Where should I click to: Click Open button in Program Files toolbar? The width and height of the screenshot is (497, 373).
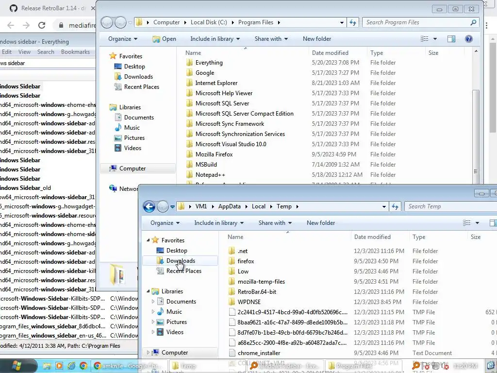[164, 39]
